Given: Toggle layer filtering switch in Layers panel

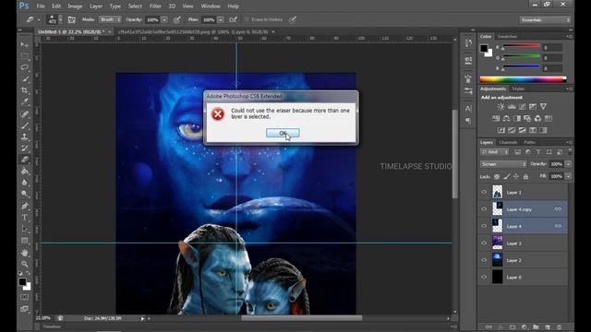Looking at the screenshot, I should coord(570,151).
